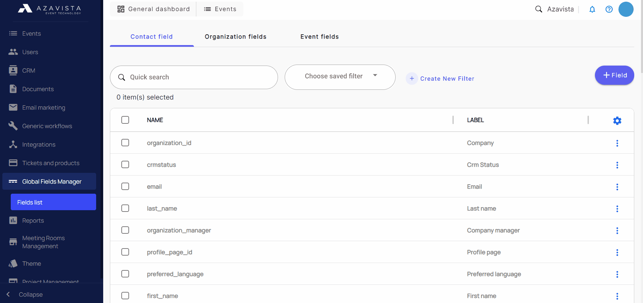Screen dimensions: 643x303
Task: Click the 'Company manager' label cell
Action: [493, 230]
